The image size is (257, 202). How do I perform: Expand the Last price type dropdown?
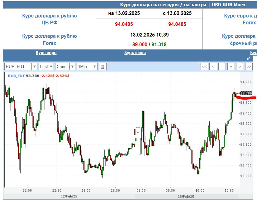pos(46,67)
